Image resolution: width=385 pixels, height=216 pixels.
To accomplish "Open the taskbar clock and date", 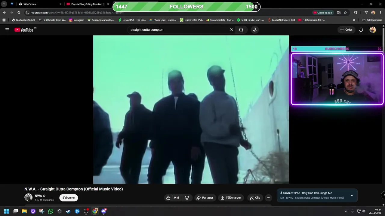I will 375,211.
